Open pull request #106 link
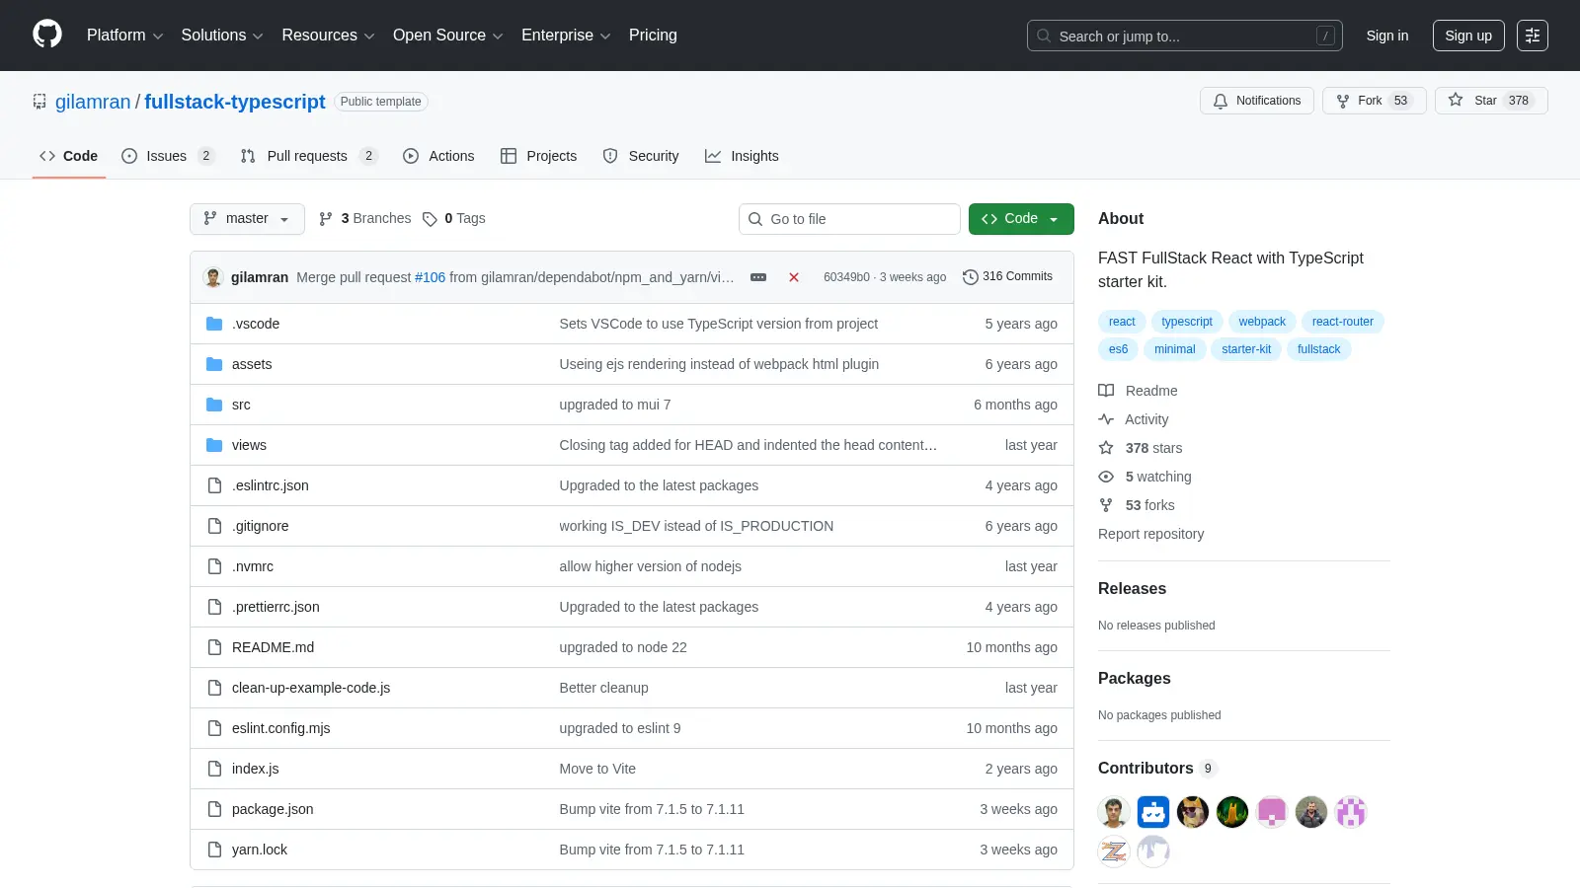Viewport: 1580px width, 888px height. [430, 277]
